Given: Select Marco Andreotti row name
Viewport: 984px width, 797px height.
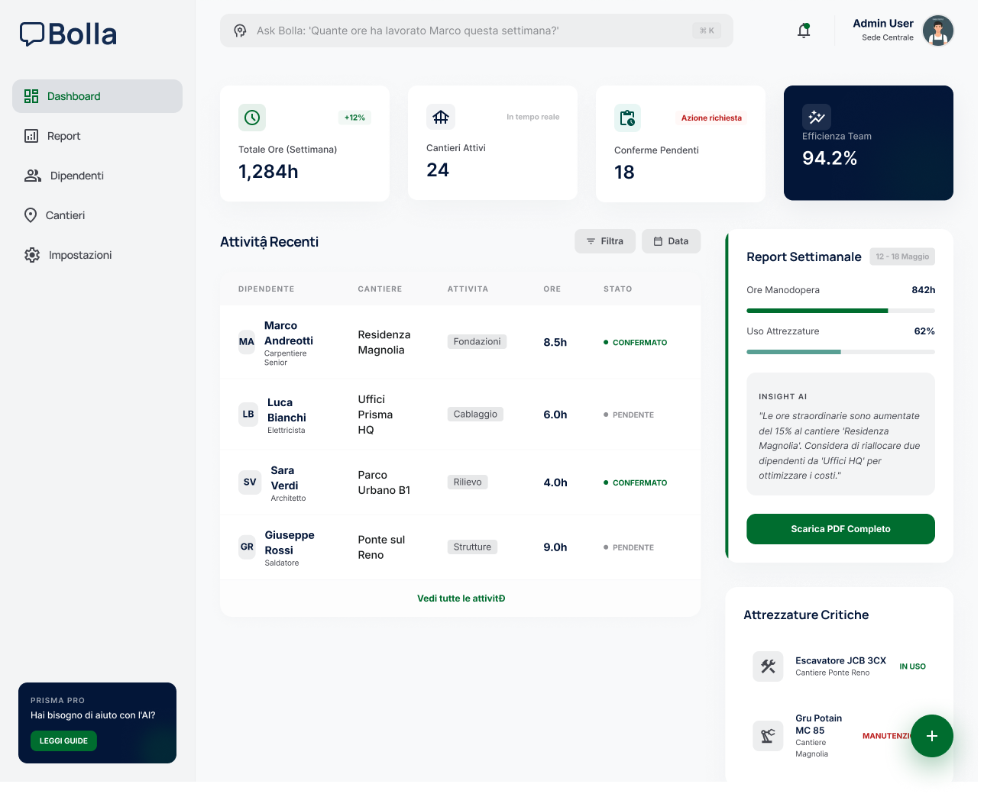Looking at the screenshot, I should tap(289, 334).
